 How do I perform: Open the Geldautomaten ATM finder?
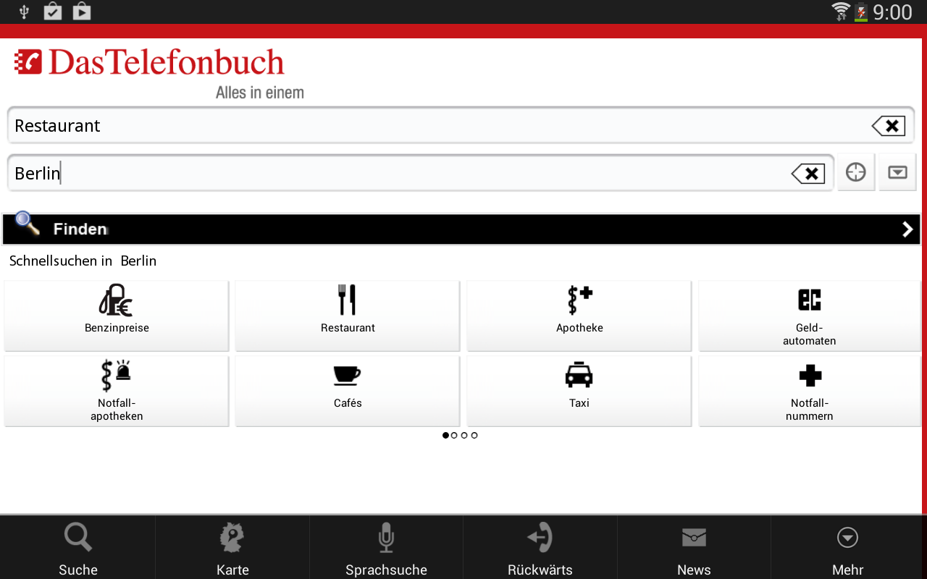coord(809,316)
